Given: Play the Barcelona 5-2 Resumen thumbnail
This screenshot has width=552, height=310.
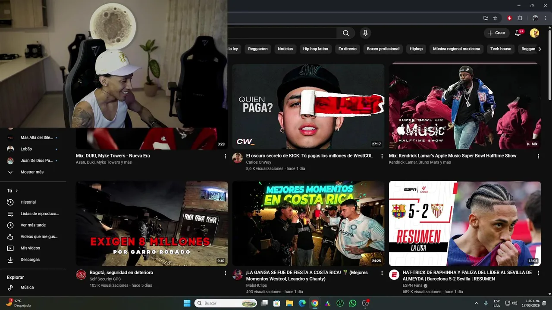Looking at the screenshot, I should [x=465, y=223].
